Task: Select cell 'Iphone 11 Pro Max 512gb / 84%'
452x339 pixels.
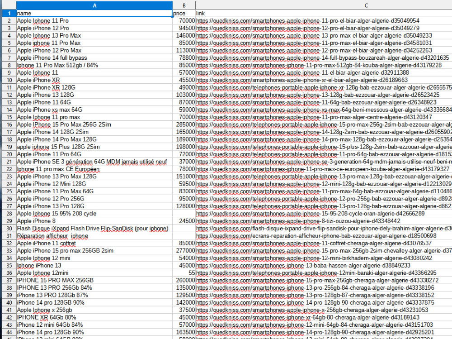Action: (x=94, y=65)
